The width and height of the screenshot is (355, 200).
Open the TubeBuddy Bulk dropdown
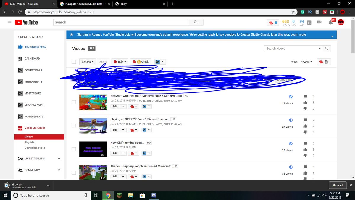coord(120,62)
